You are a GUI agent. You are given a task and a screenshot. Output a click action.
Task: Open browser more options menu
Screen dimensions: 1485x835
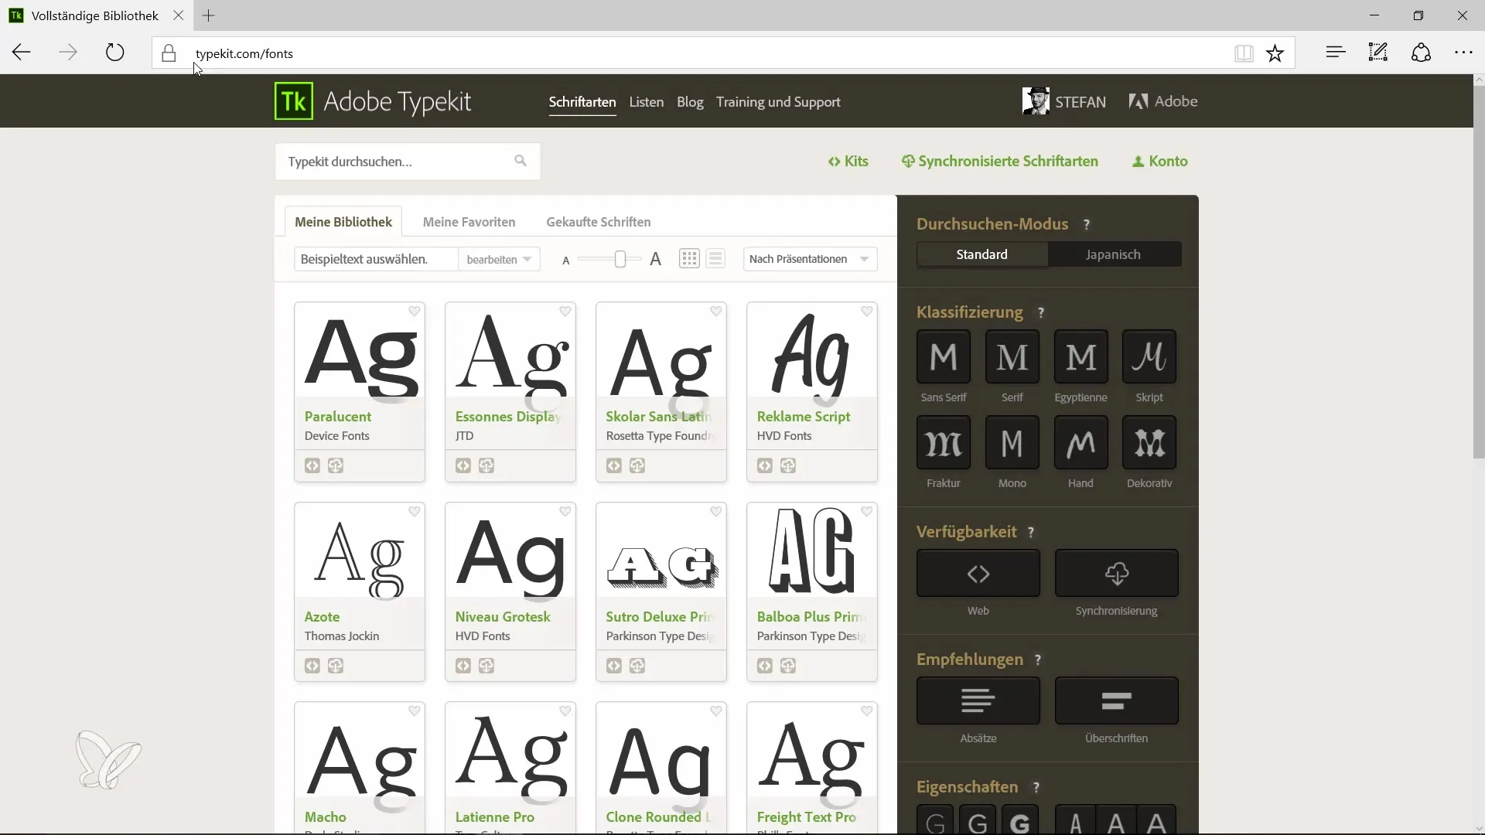(x=1463, y=53)
